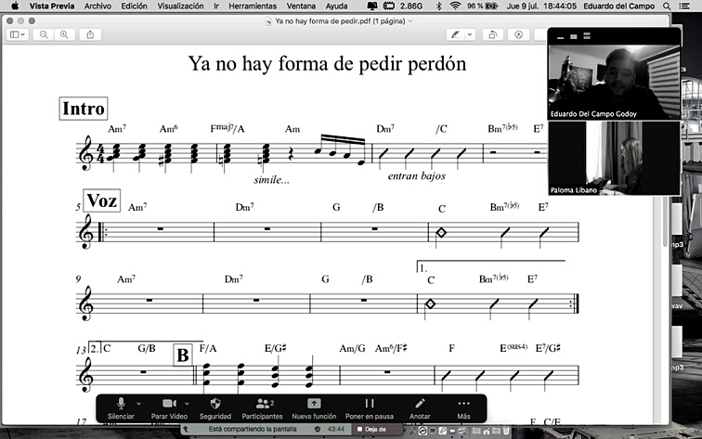Open sidebar view dropdown in Preview toolbar
Screen dimensions: 702x439
point(18,34)
